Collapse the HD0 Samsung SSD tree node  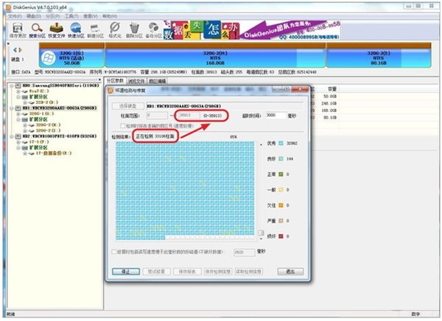[12, 85]
